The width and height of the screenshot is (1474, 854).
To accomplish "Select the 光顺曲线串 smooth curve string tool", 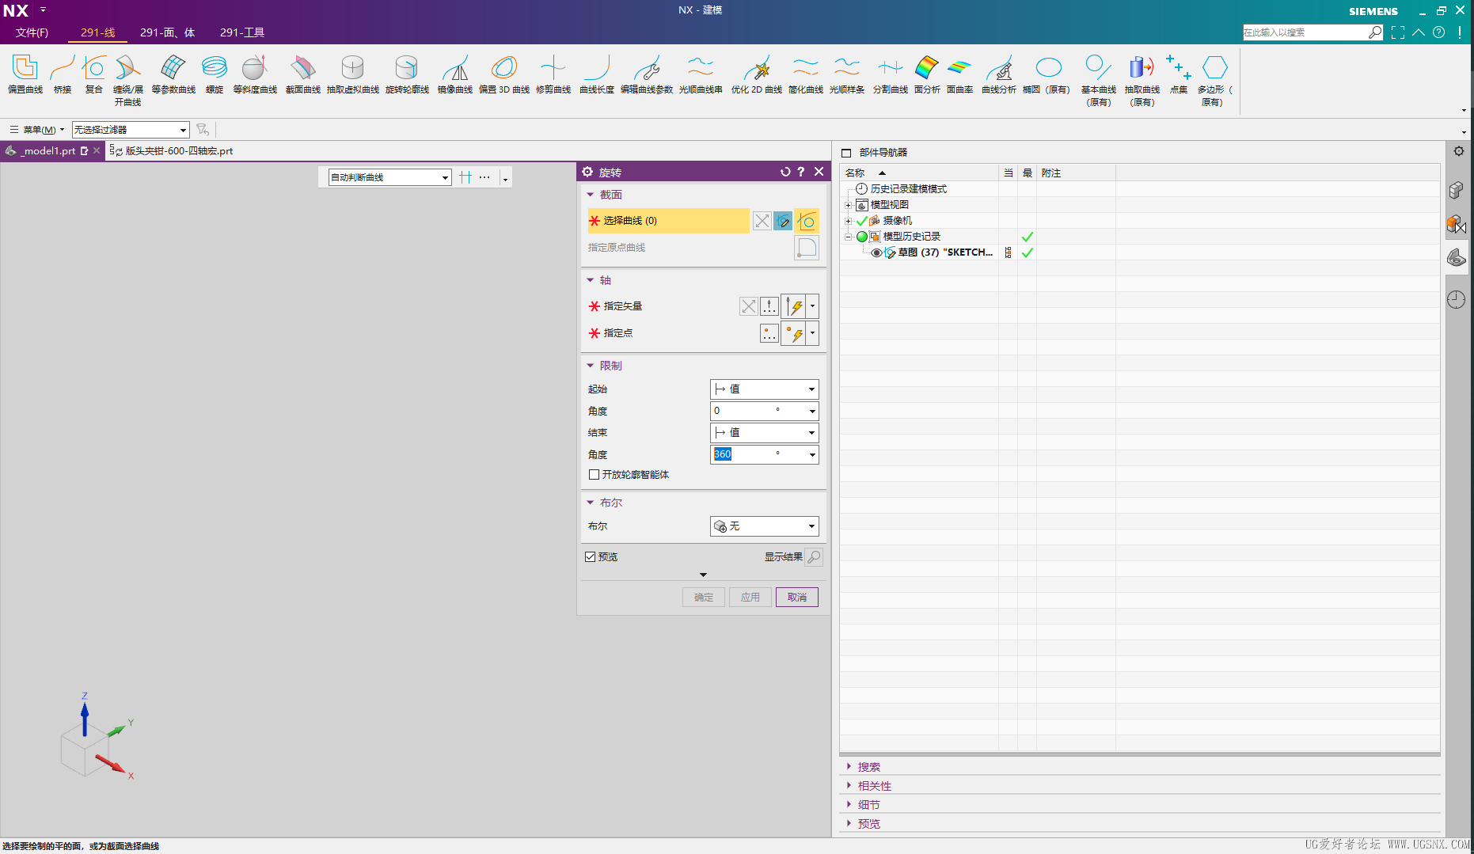I will (701, 74).
